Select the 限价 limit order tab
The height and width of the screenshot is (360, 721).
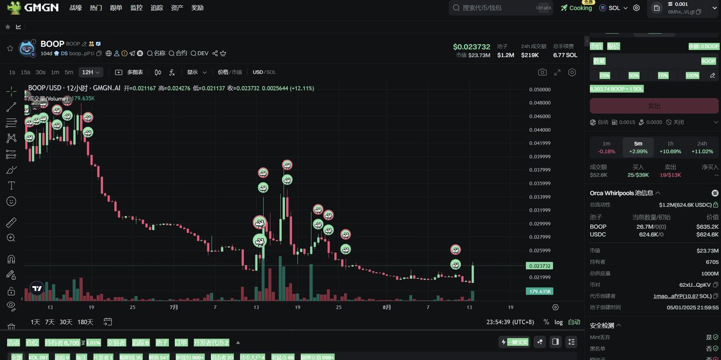613,46
